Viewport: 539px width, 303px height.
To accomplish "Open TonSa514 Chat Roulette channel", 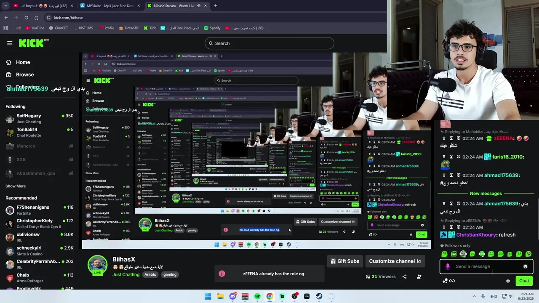I will pos(39,132).
